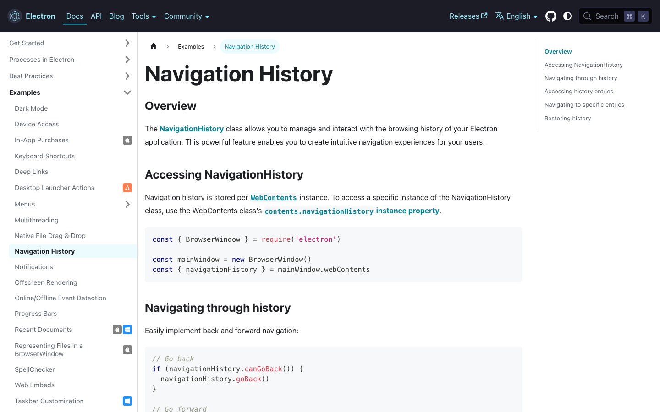
Task: Click the Menus sidebar item
Action: click(x=25, y=204)
